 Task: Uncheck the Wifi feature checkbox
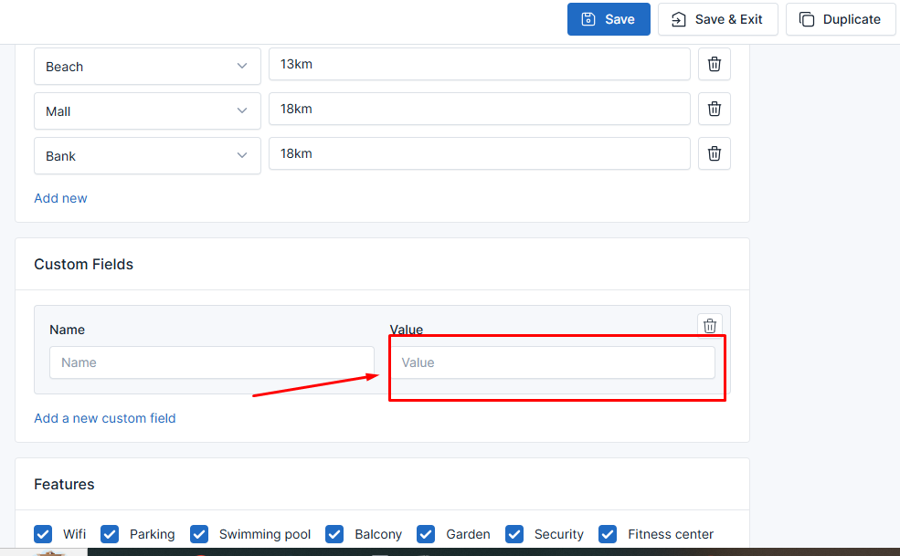[43, 534]
